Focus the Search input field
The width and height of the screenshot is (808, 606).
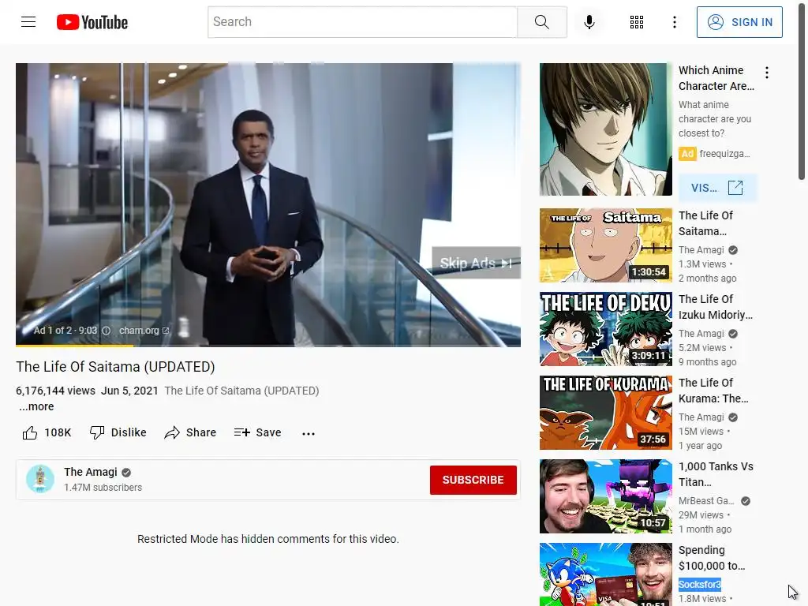coord(362,21)
